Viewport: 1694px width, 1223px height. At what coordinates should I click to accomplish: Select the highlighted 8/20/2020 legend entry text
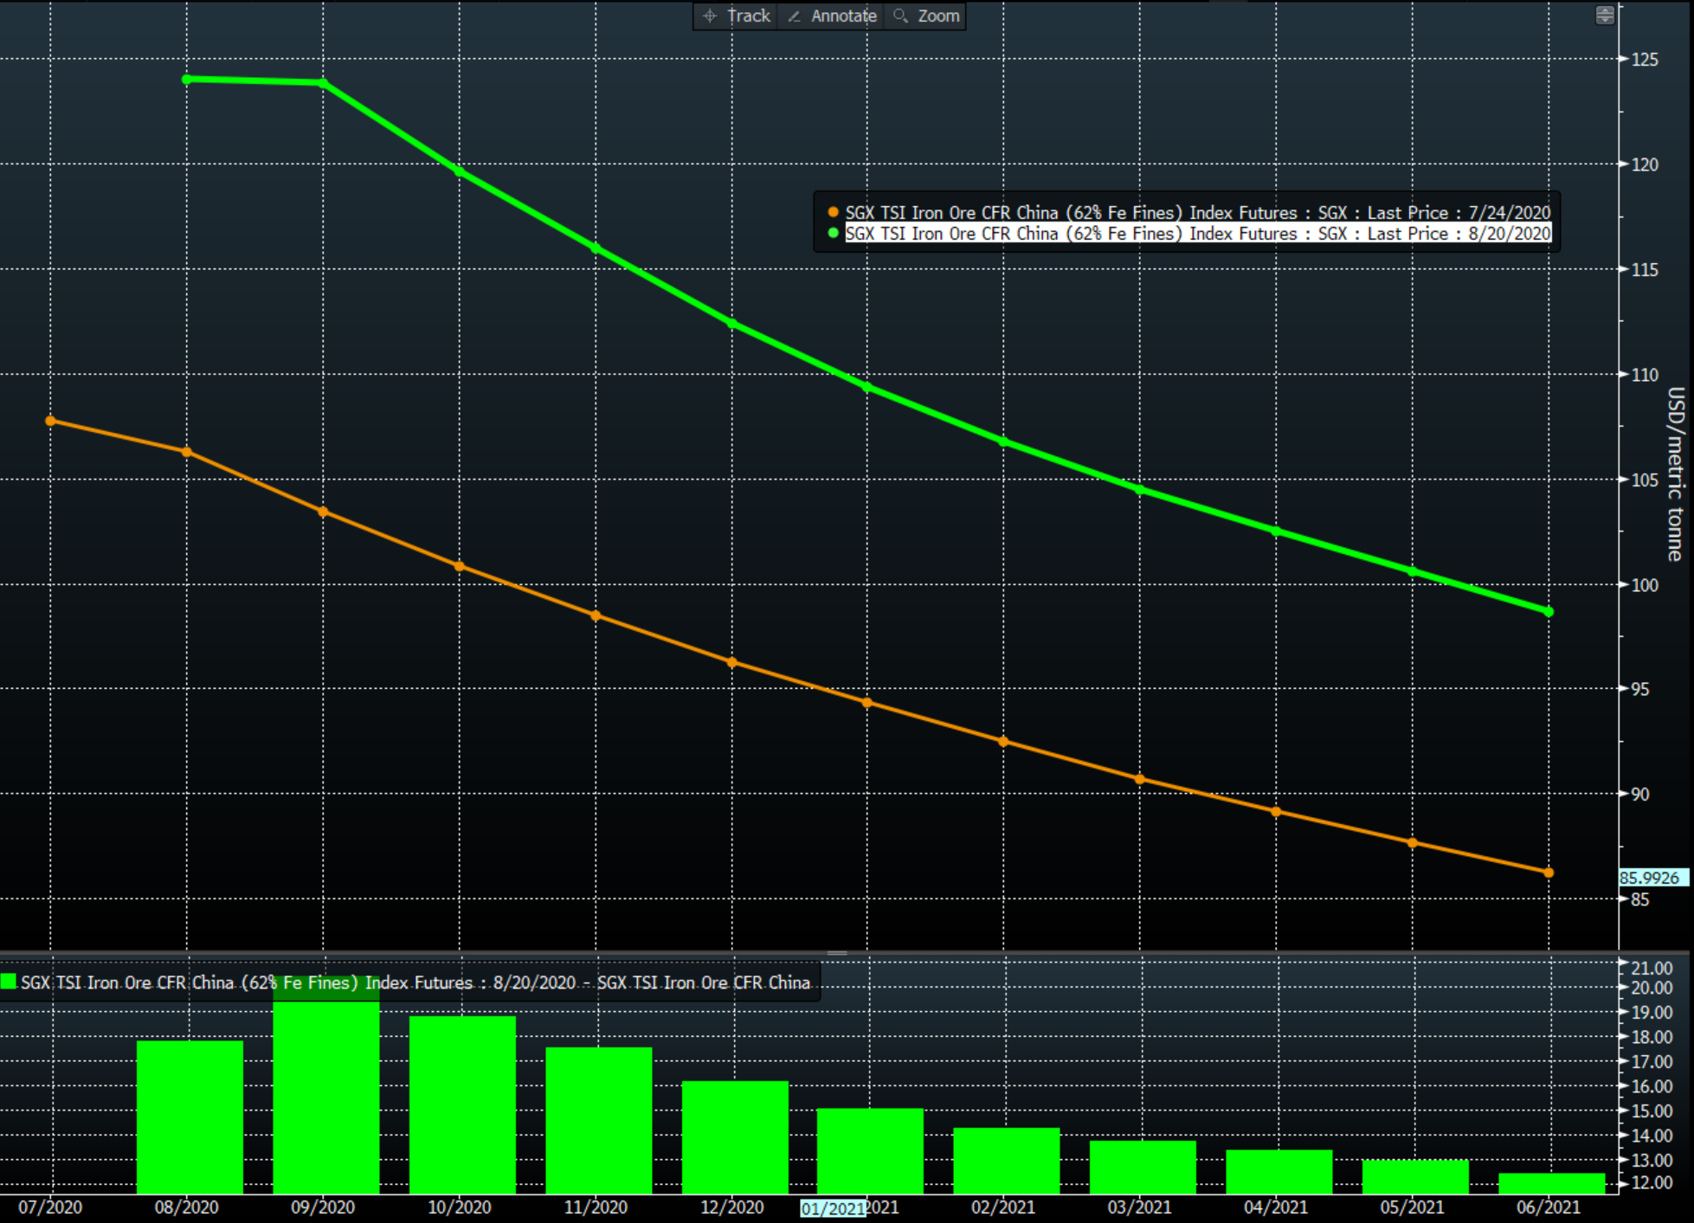[x=1197, y=234]
